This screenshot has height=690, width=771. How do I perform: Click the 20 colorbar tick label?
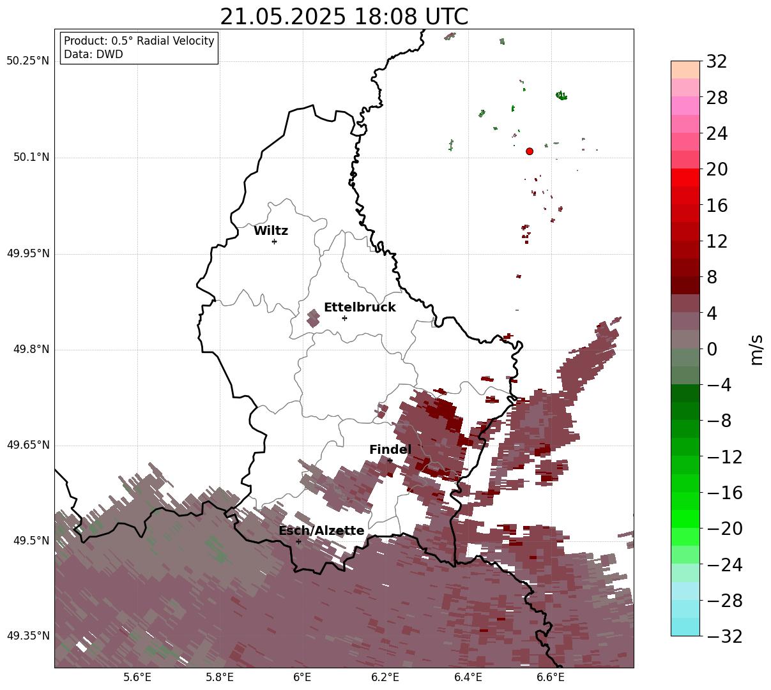point(716,170)
